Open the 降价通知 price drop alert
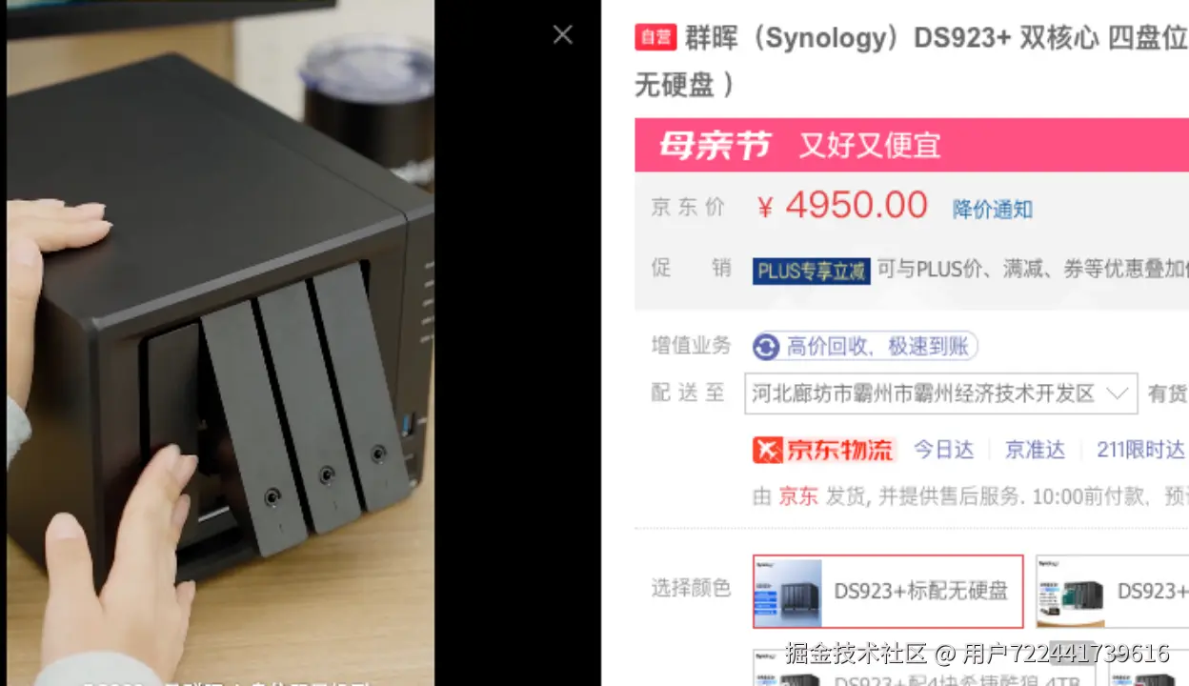Viewport: 1189px width, 686px height. (993, 210)
